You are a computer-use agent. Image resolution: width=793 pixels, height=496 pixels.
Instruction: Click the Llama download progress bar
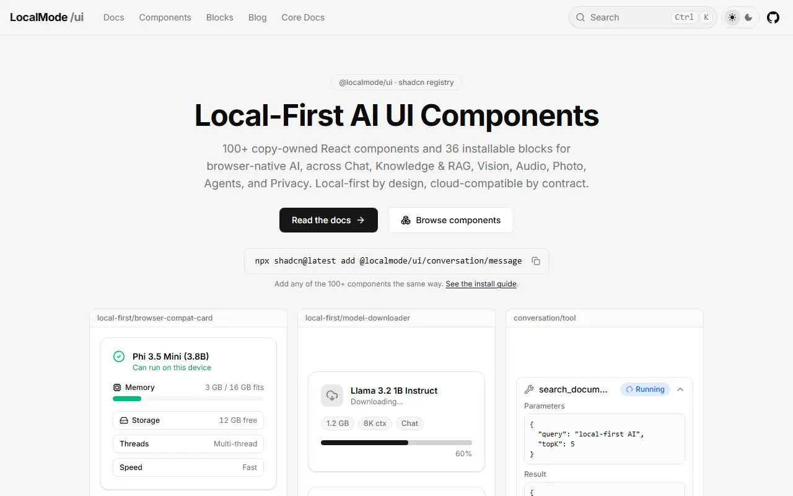coord(396,443)
